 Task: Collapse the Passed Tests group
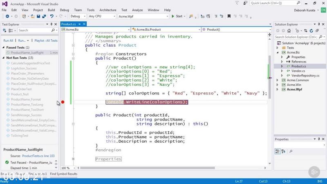click(x=4, y=47)
